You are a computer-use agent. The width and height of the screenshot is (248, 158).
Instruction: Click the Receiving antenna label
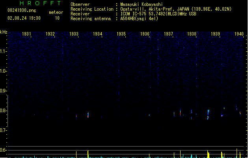tap(91, 19)
